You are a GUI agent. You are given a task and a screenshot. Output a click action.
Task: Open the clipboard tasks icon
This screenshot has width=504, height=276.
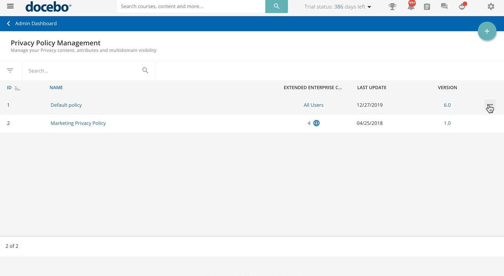point(427,7)
